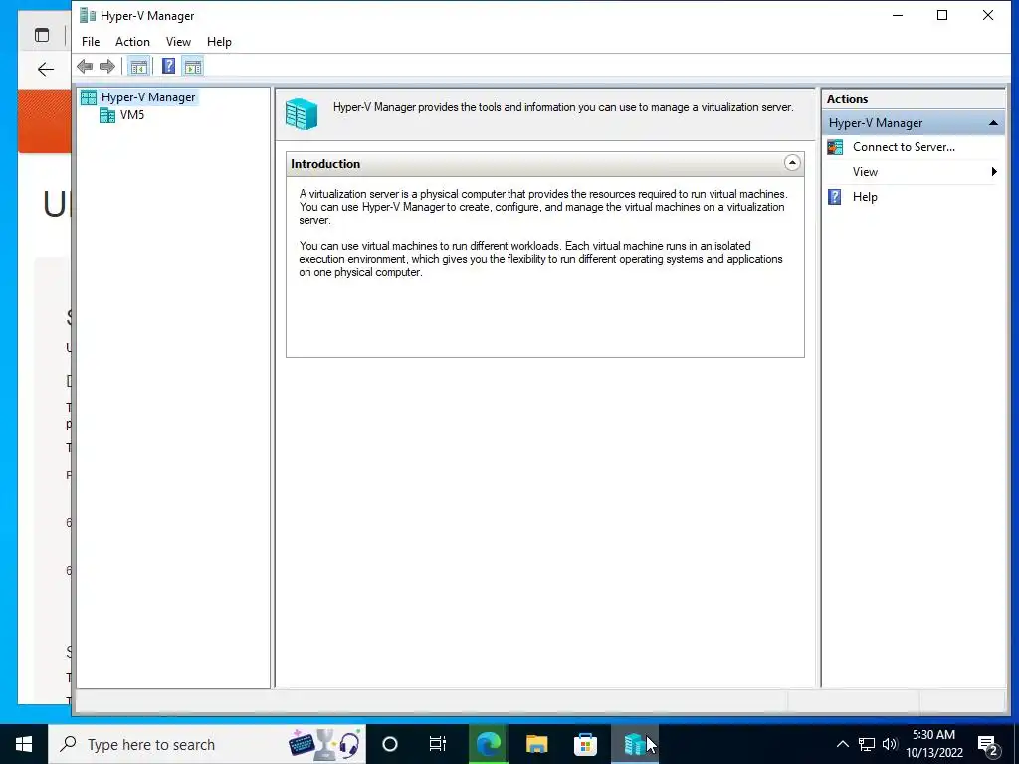Image resolution: width=1019 pixels, height=764 pixels.
Task: Click Hyper-V Manager taskbar button
Action: click(x=634, y=744)
